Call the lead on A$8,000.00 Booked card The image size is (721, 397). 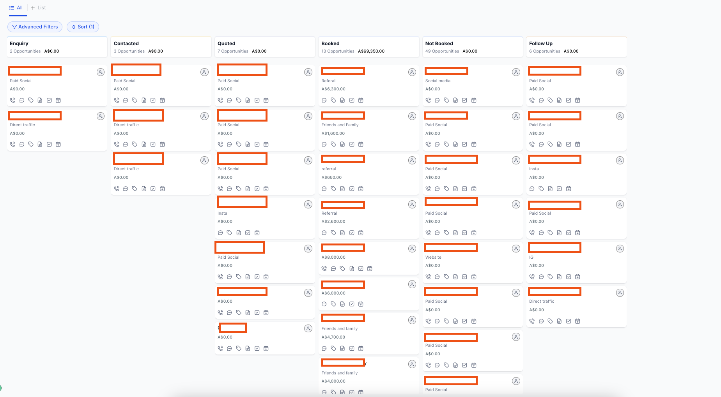tap(324, 268)
